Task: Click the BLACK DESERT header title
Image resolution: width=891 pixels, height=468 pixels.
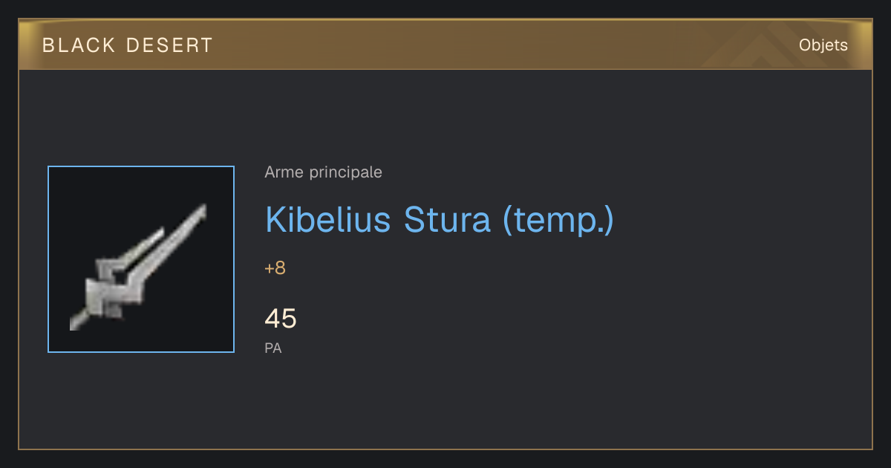Action: pyautogui.click(x=128, y=45)
